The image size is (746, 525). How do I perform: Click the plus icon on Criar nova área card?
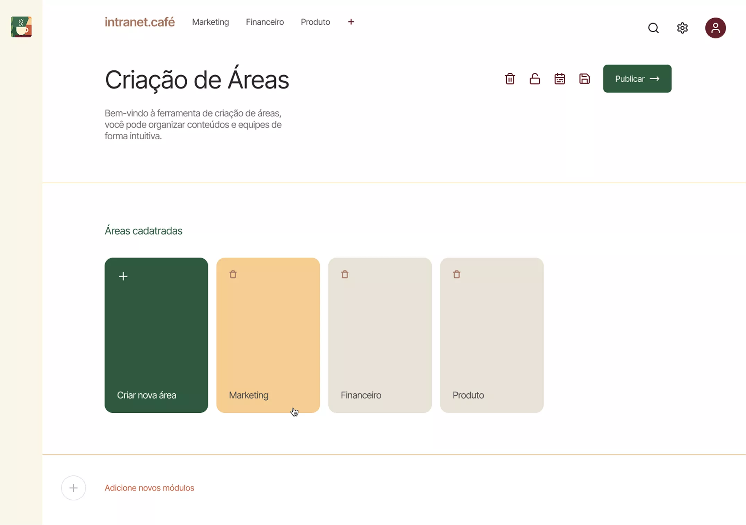point(123,276)
